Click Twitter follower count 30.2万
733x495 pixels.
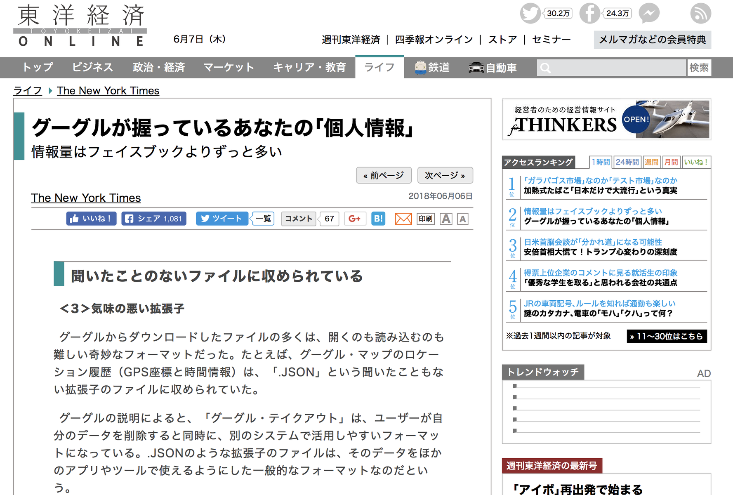click(558, 14)
